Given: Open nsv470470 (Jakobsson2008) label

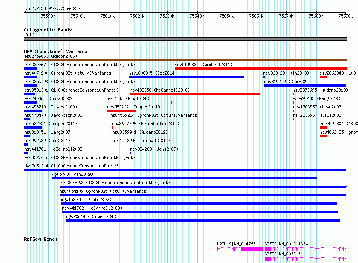Looking at the screenshot, I should [54, 115].
